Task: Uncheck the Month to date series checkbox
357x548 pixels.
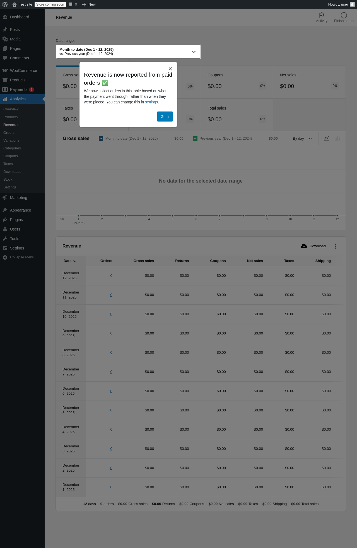Action: [x=101, y=139]
